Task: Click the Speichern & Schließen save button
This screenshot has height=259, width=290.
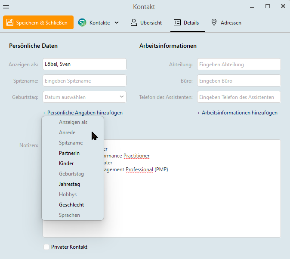Action: [38, 23]
